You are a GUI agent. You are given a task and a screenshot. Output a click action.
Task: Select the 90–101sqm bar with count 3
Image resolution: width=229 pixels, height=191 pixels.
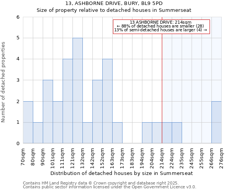pos(48,112)
